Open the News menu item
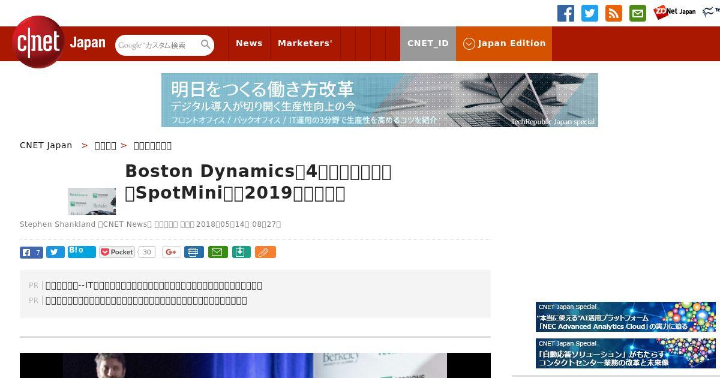 coord(249,43)
